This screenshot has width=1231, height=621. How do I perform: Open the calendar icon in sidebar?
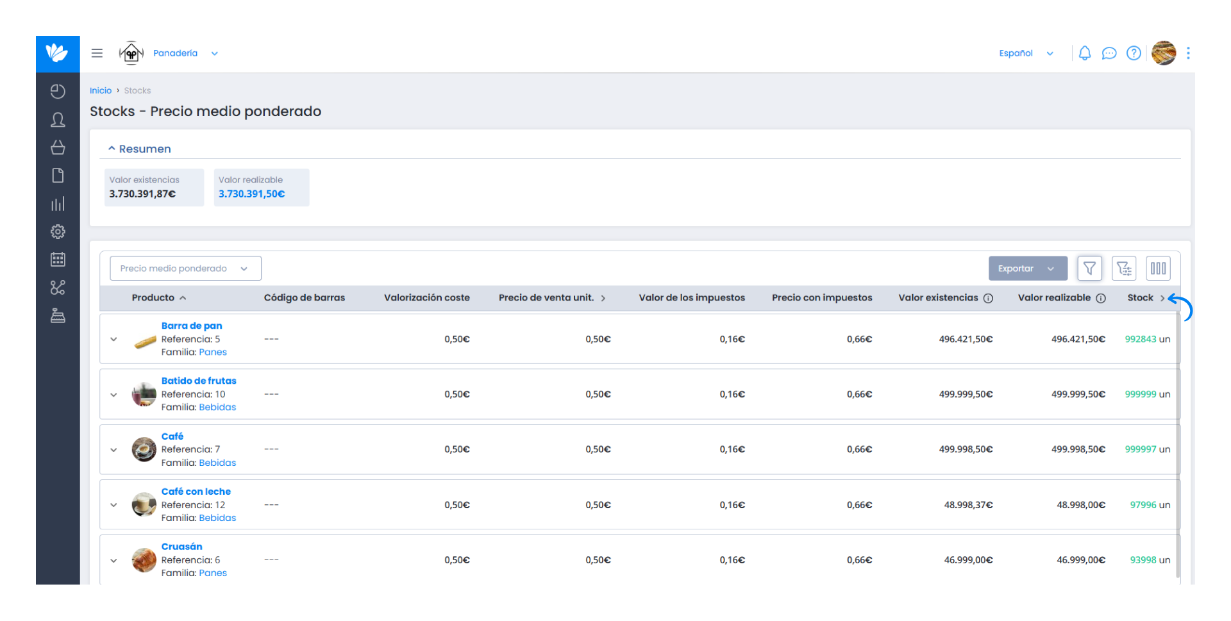58,260
